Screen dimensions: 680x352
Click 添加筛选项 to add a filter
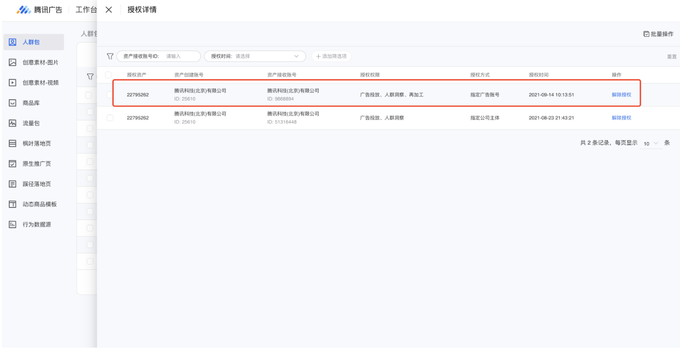[x=331, y=56]
